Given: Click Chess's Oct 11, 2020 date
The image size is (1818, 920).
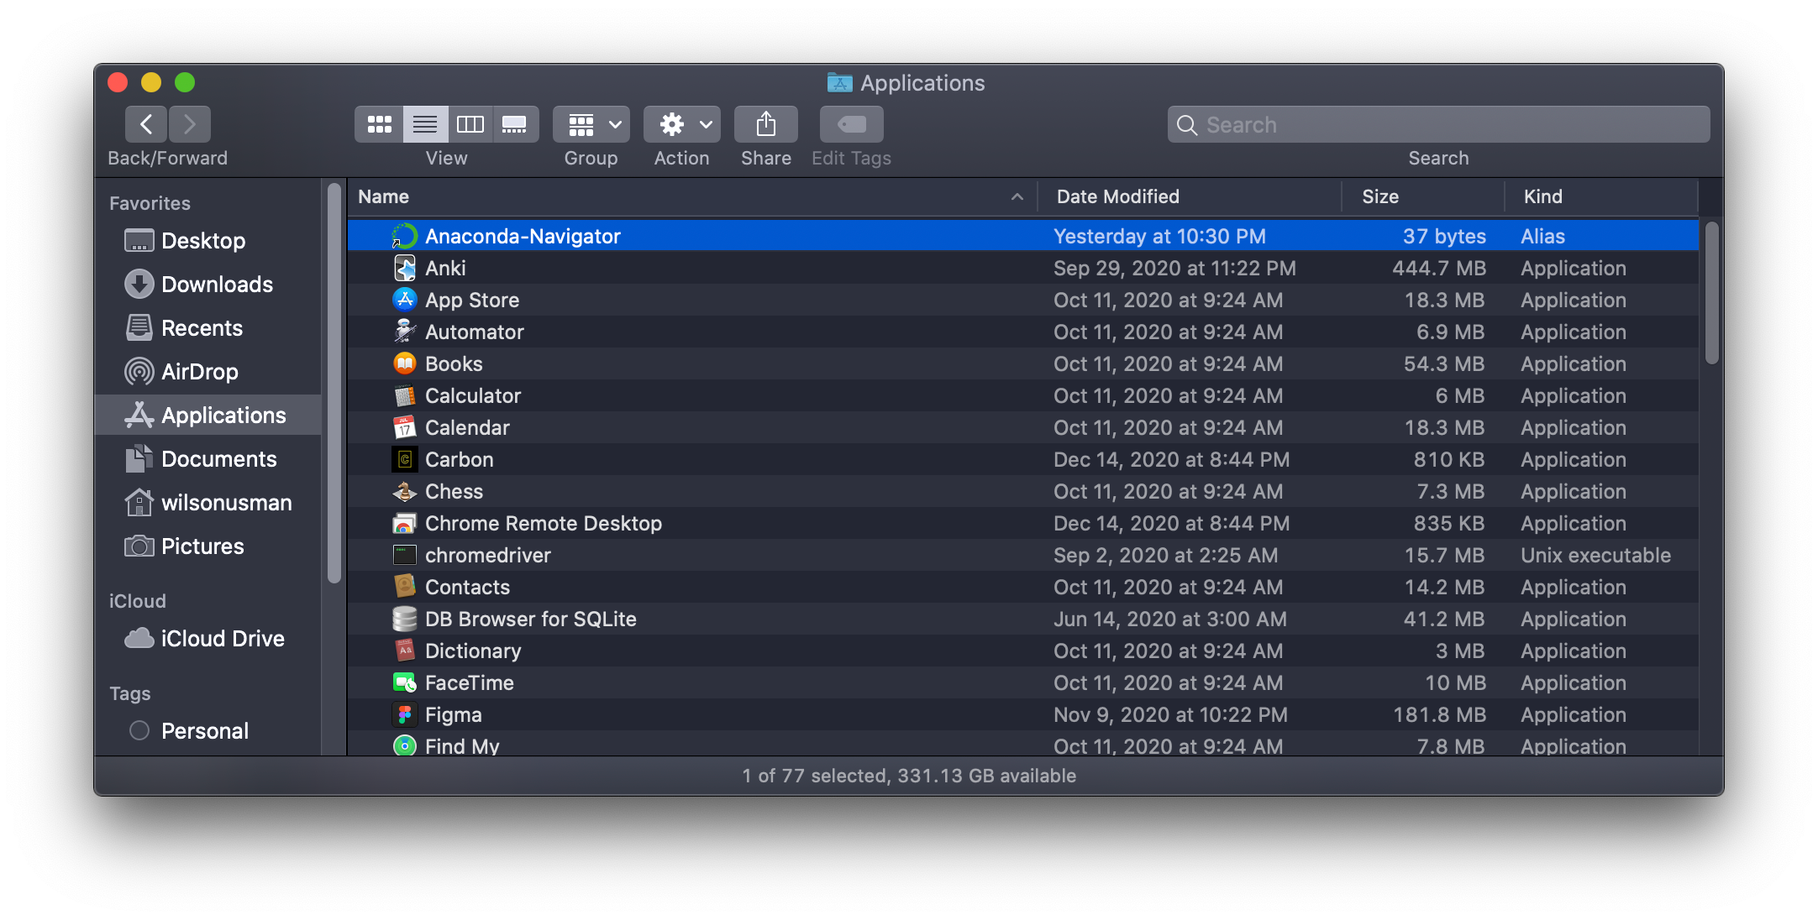Looking at the screenshot, I should [1168, 492].
